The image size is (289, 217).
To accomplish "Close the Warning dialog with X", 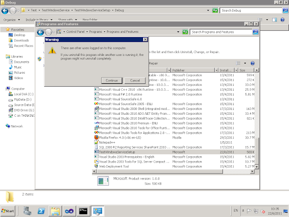I will [x=145, y=40].
